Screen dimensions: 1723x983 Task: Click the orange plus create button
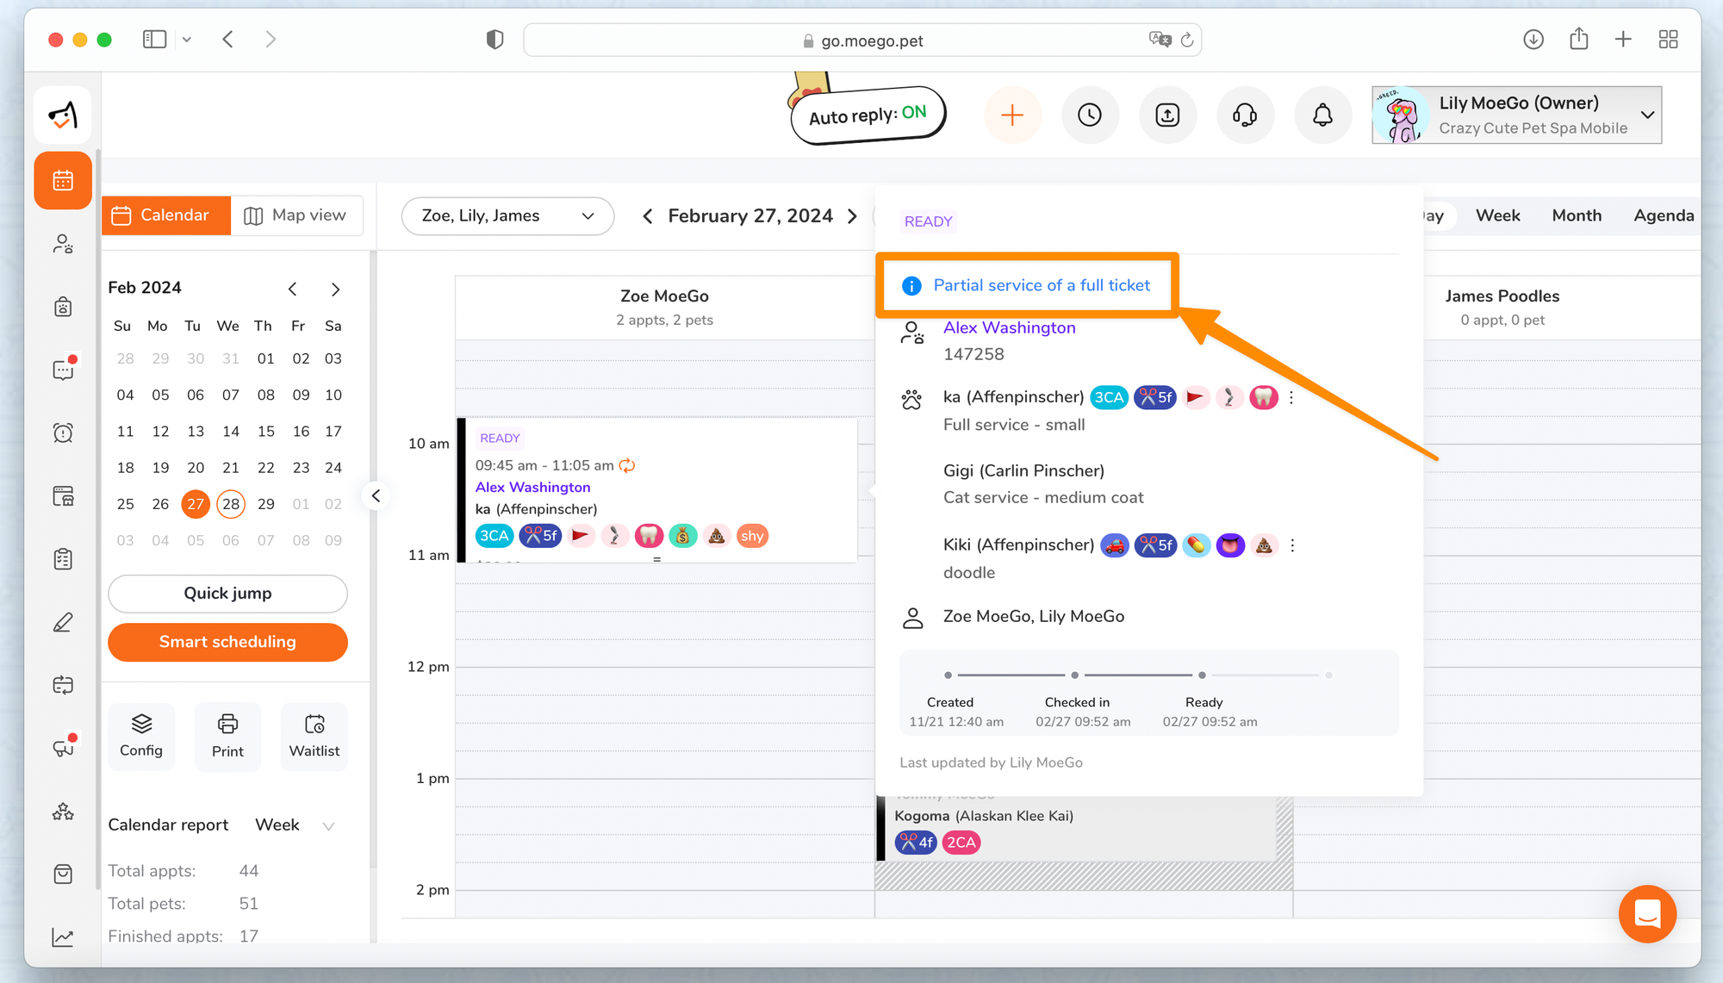[x=1012, y=115]
